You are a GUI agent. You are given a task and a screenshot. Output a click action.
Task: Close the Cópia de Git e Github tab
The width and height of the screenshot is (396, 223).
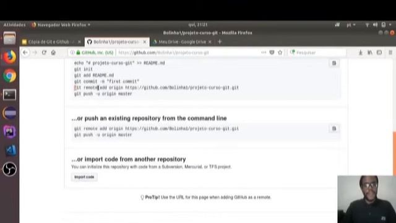click(x=79, y=42)
